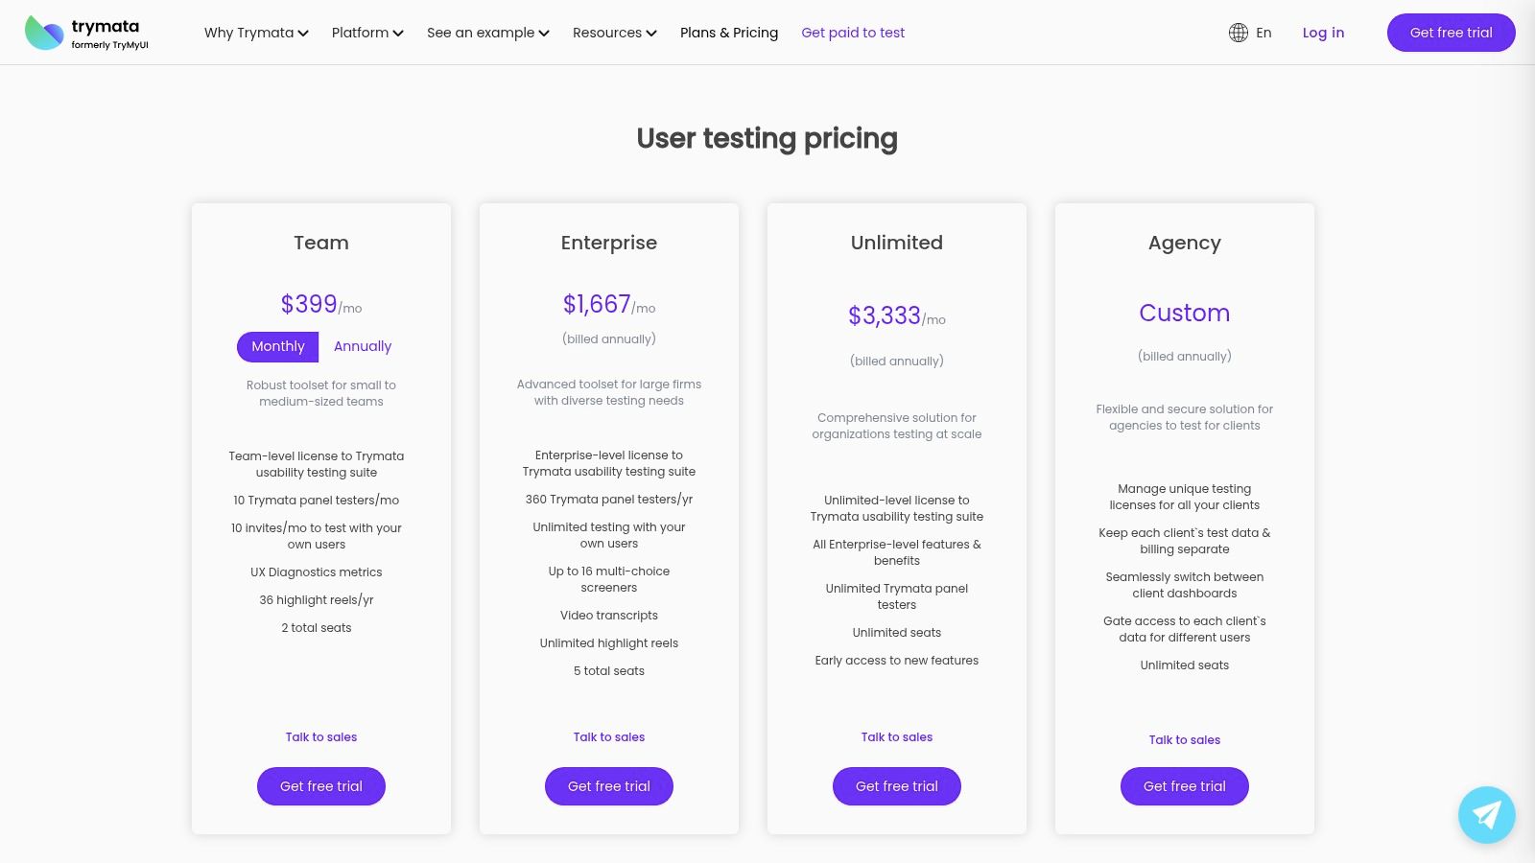Open the Resources dropdown
Image resolution: width=1535 pixels, height=863 pixels.
(x=614, y=33)
